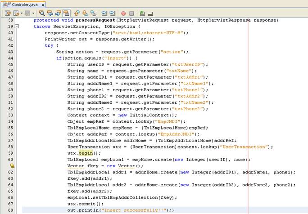The height and width of the screenshot is (214, 308).
Task: Open the Back history dropdown arrow
Action: pos(22,13)
